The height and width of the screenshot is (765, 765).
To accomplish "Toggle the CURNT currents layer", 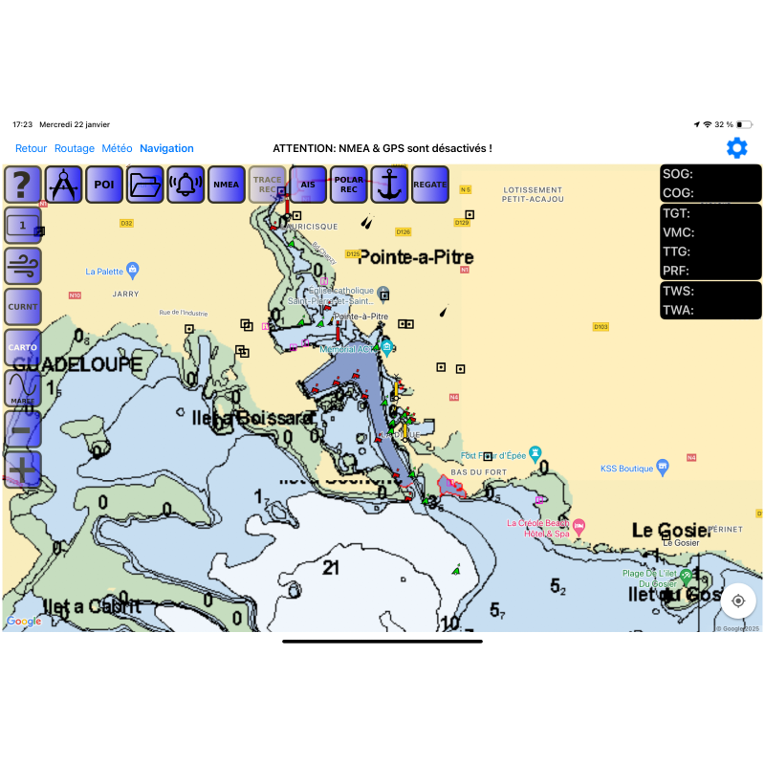I will (x=23, y=307).
